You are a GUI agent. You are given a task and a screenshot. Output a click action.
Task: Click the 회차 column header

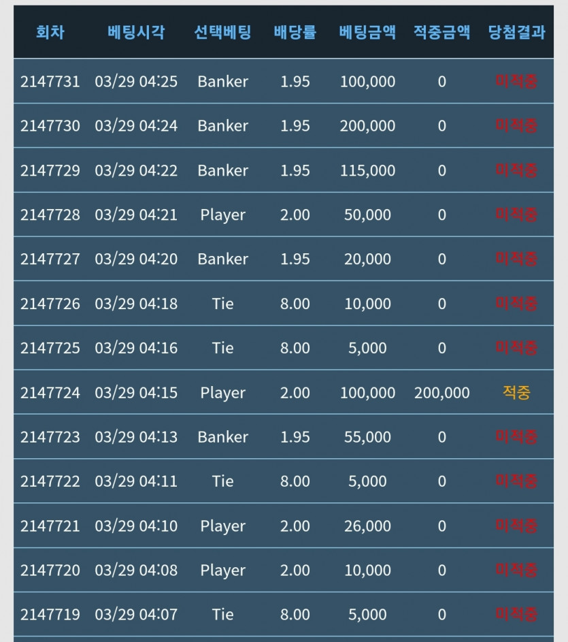coord(50,32)
